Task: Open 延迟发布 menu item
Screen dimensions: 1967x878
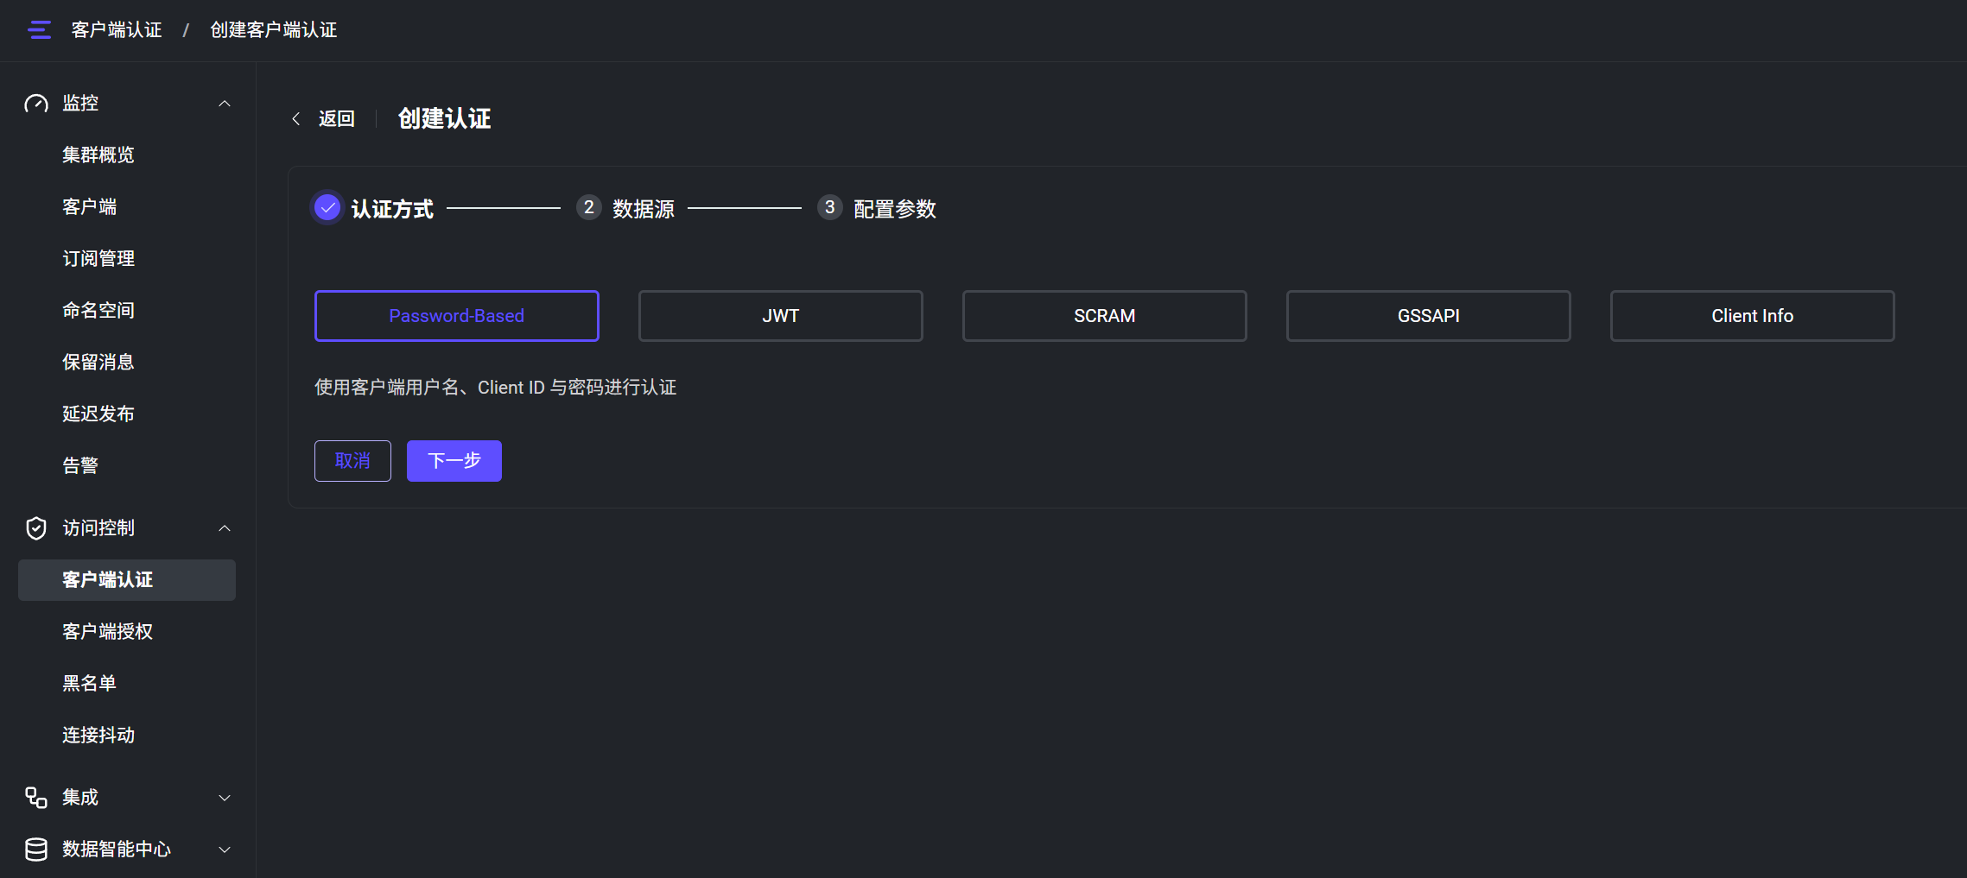Action: coord(127,414)
